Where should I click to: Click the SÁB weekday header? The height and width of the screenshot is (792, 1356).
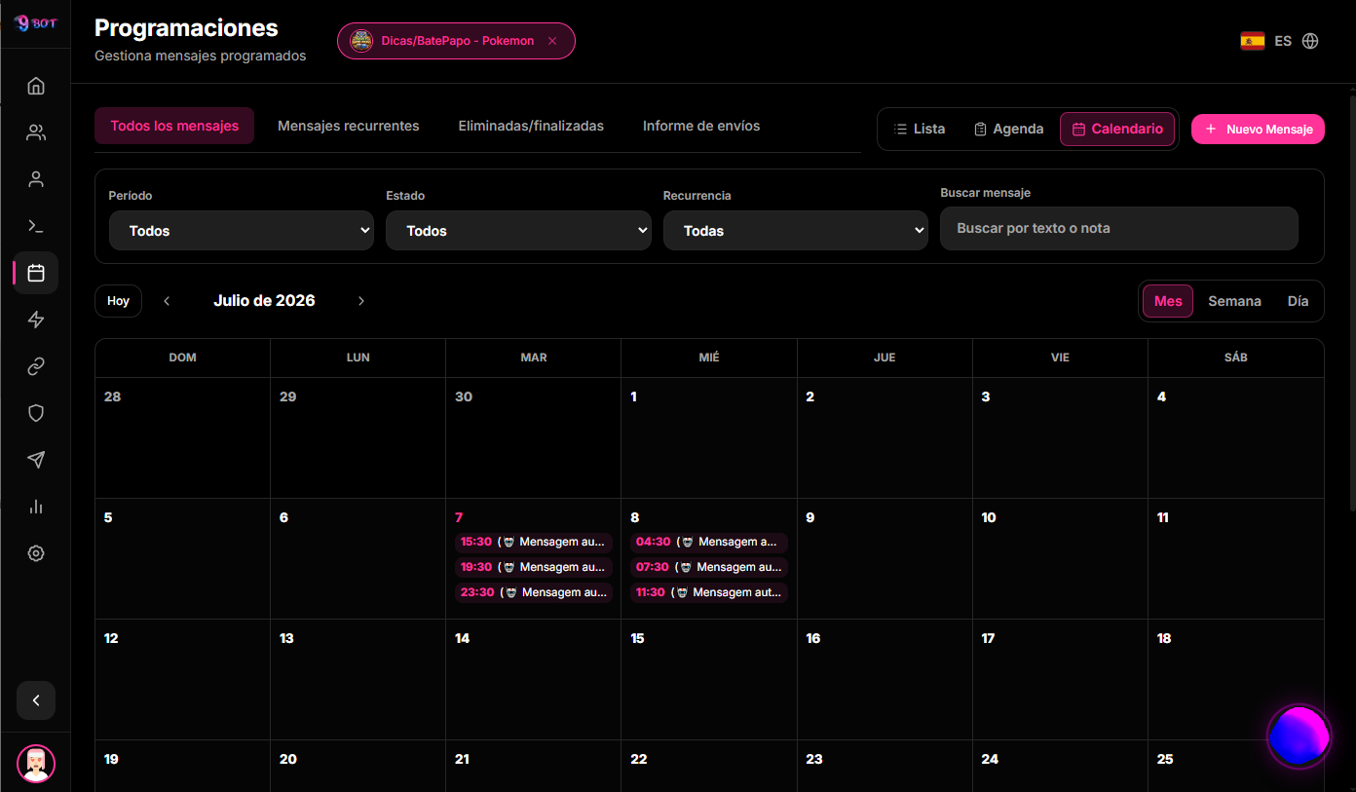1235,358
